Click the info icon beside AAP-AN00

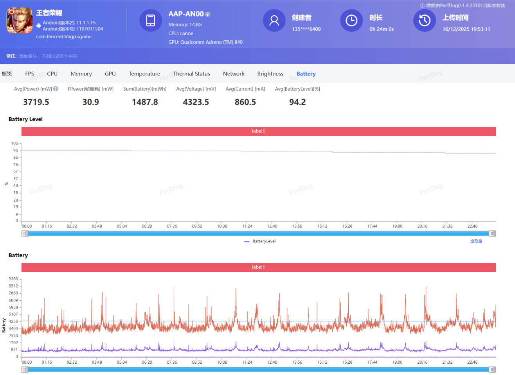pyautogui.click(x=208, y=14)
